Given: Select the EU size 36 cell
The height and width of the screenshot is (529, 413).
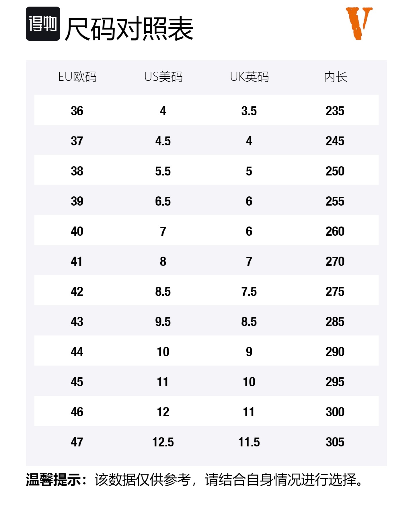Looking at the screenshot, I should [77, 111].
